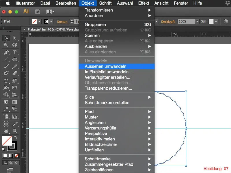This screenshot has height=173, width=231.
Task: Expand the Pfad submenu
Action: [x=117, y=112]
